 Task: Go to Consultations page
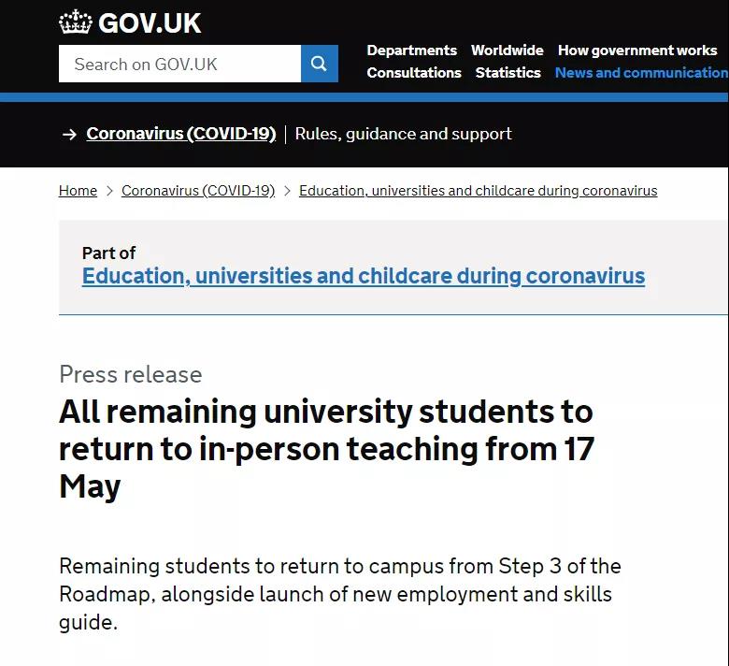pyautogui.click(x=414, y=72)
